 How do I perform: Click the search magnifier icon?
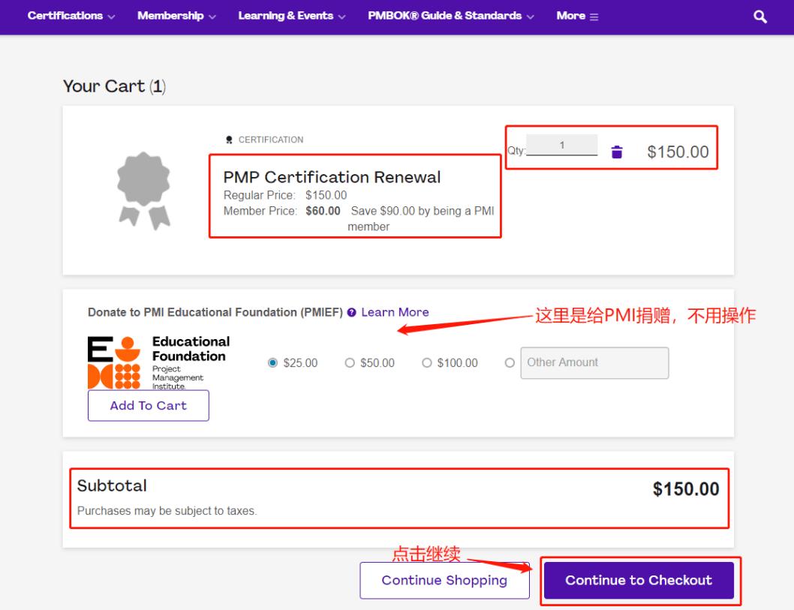click(760, 17)
